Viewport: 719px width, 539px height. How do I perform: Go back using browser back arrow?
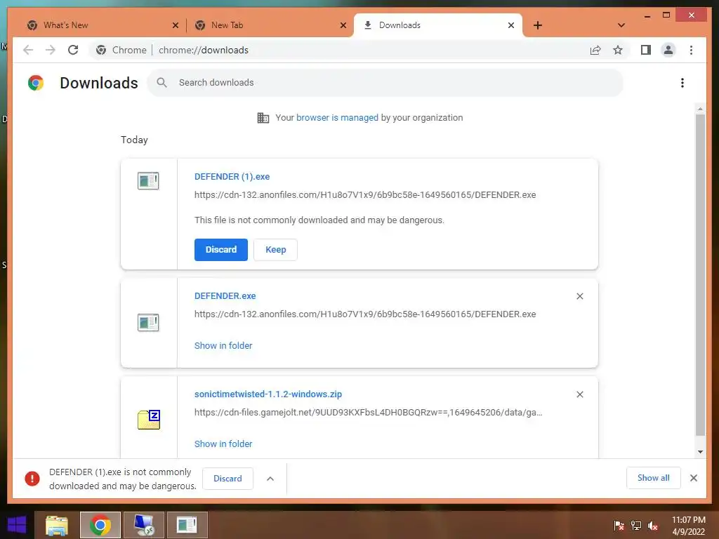tap(28, 50)
